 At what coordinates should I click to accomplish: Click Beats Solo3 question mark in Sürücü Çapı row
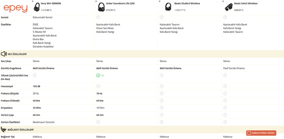pos(225,115)
